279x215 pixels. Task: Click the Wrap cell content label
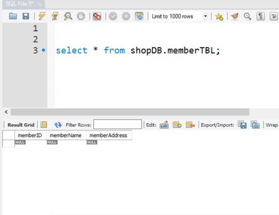point(272,125)
